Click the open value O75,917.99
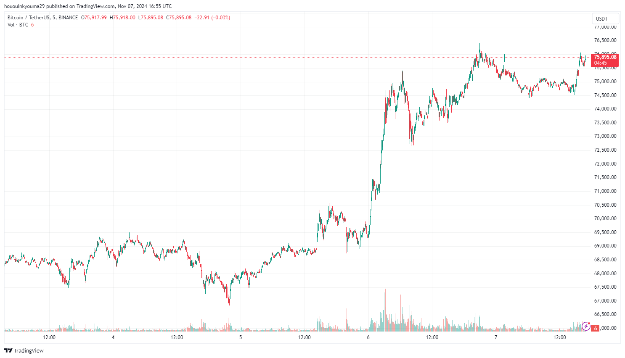This screenshot has width=625, height=358. pos(94,18)
